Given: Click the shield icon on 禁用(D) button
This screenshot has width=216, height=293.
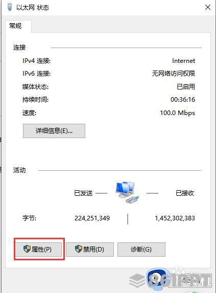Looking at the screenshot, I should (x=79, y=249).
